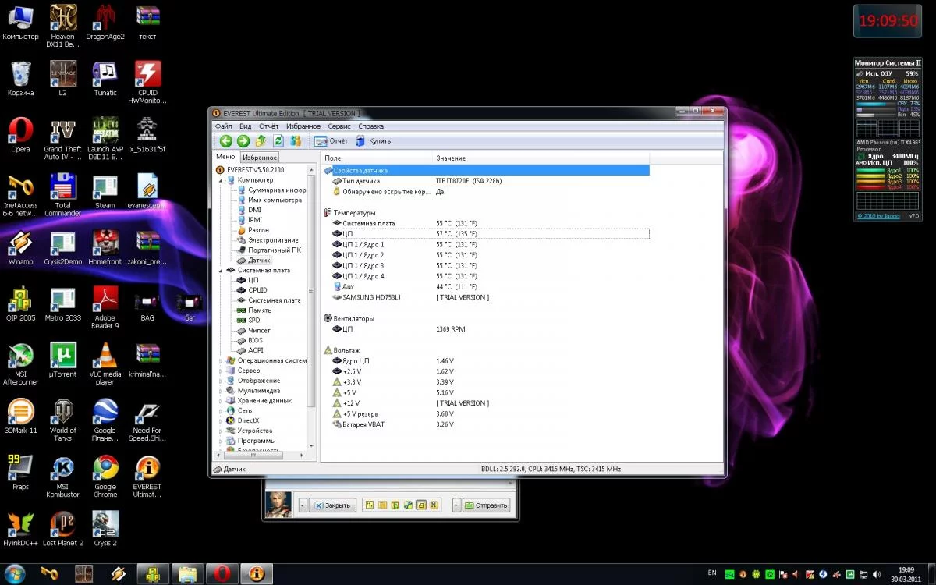
Task: Open the Отчёт report toolbar button
Action: pos(331,141)
